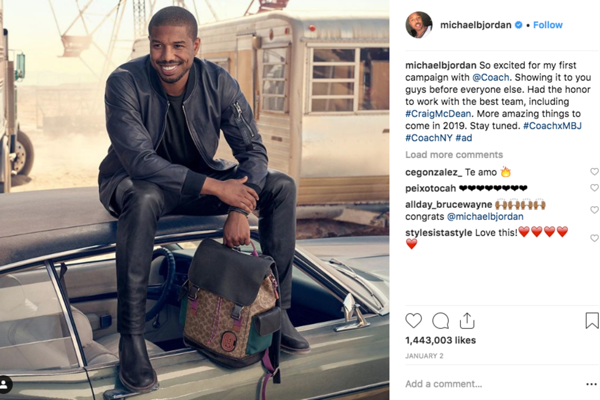Open the @michaelbjordan mention in the comments
This screenshot has height=400, width=600.
(x=485, y=217)
